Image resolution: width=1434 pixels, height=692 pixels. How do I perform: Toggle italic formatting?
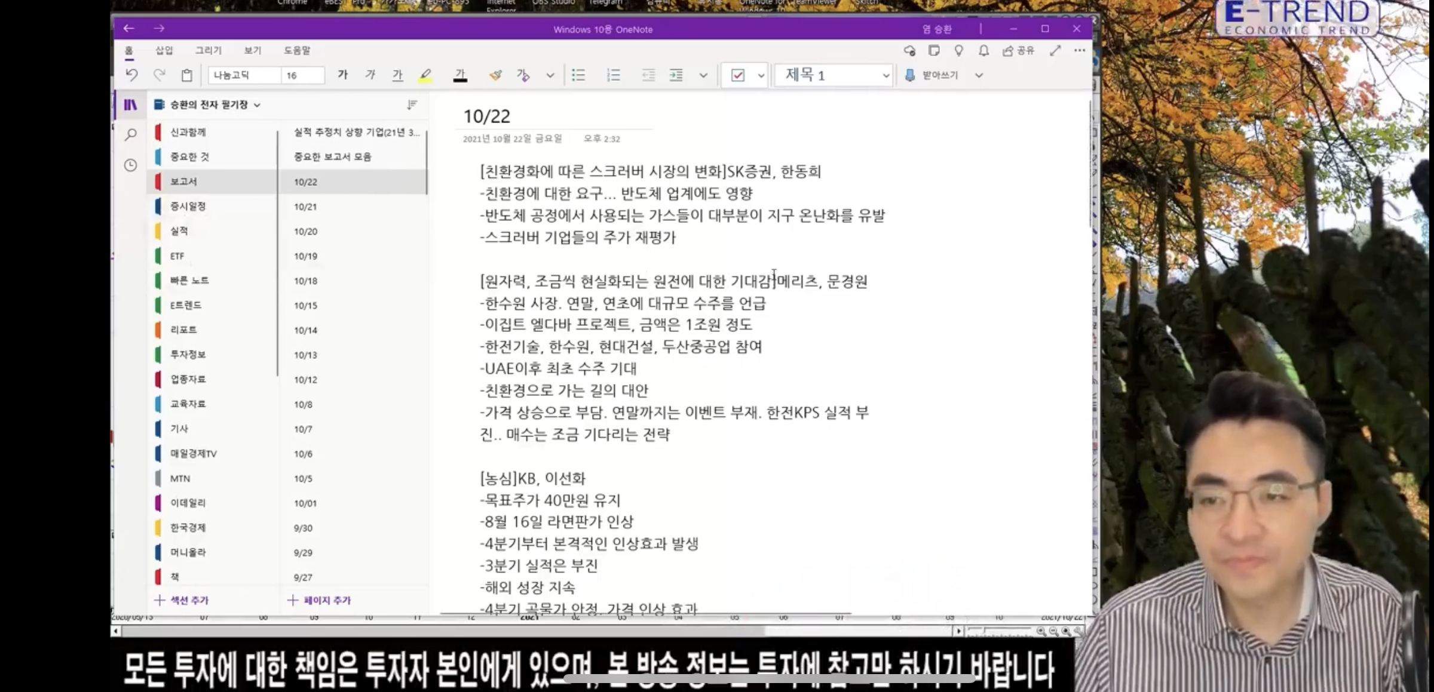tap(370, 75)
